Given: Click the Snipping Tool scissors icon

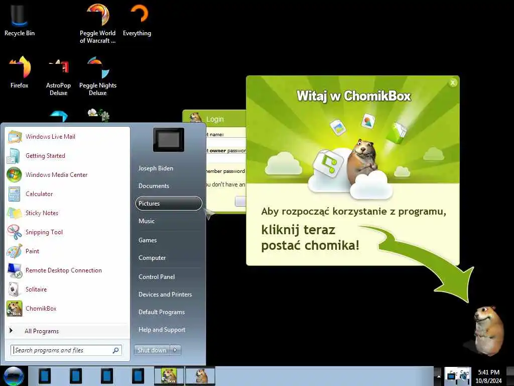Looking at the screenshot, I should (15, 232).
